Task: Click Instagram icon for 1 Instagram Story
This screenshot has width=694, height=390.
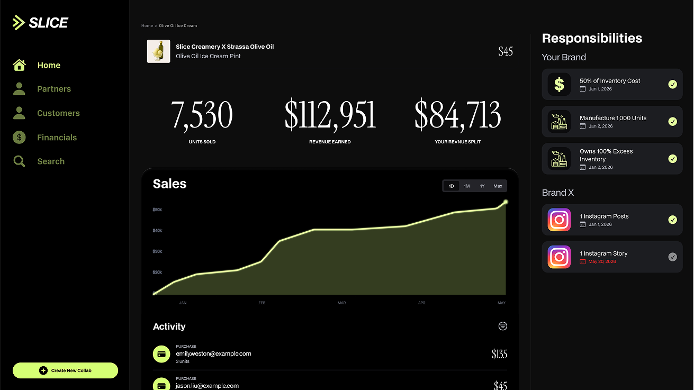Action: 559,257
